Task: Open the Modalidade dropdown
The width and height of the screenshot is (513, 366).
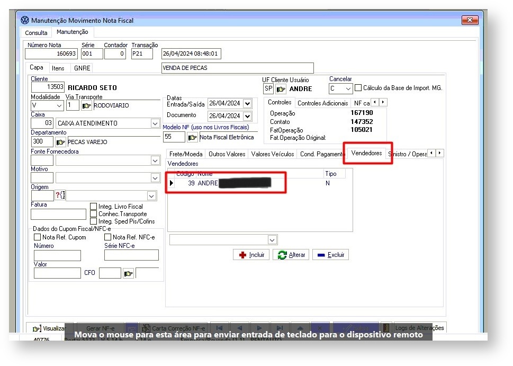Action: coord(59,106)
